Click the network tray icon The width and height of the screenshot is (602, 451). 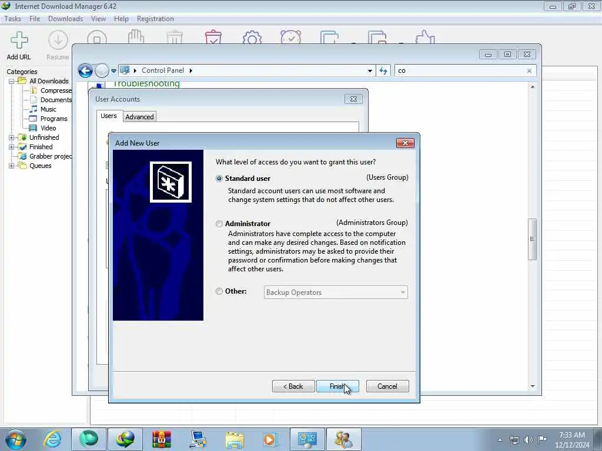514,439
